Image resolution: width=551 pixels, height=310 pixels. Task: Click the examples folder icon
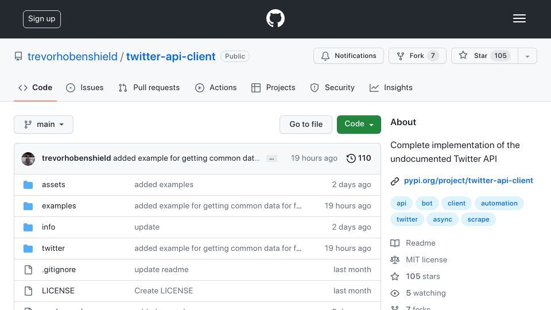pyautogui.click(x=28, y=206)
